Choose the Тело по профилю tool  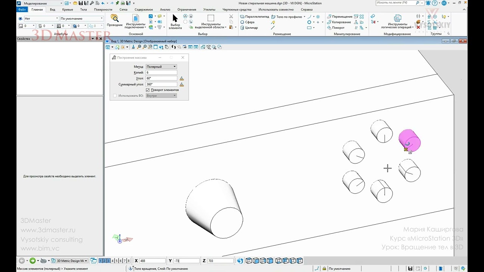(287, 17)
